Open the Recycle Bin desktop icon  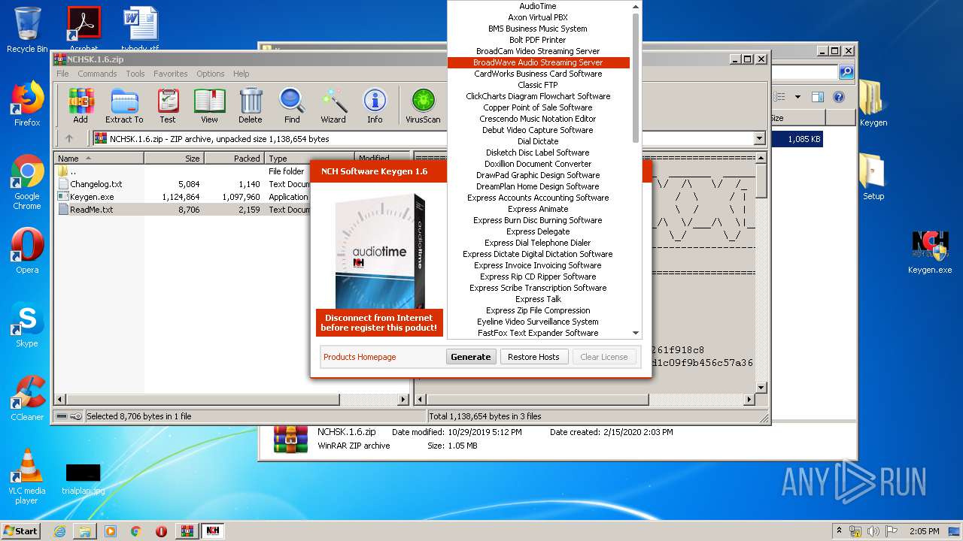(x=27, y=30)
